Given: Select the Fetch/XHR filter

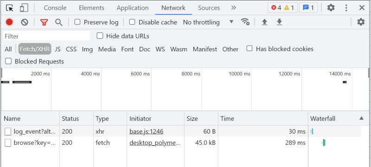Looking at the screenshot, I should pyautogui.click(x=35, y=49).
